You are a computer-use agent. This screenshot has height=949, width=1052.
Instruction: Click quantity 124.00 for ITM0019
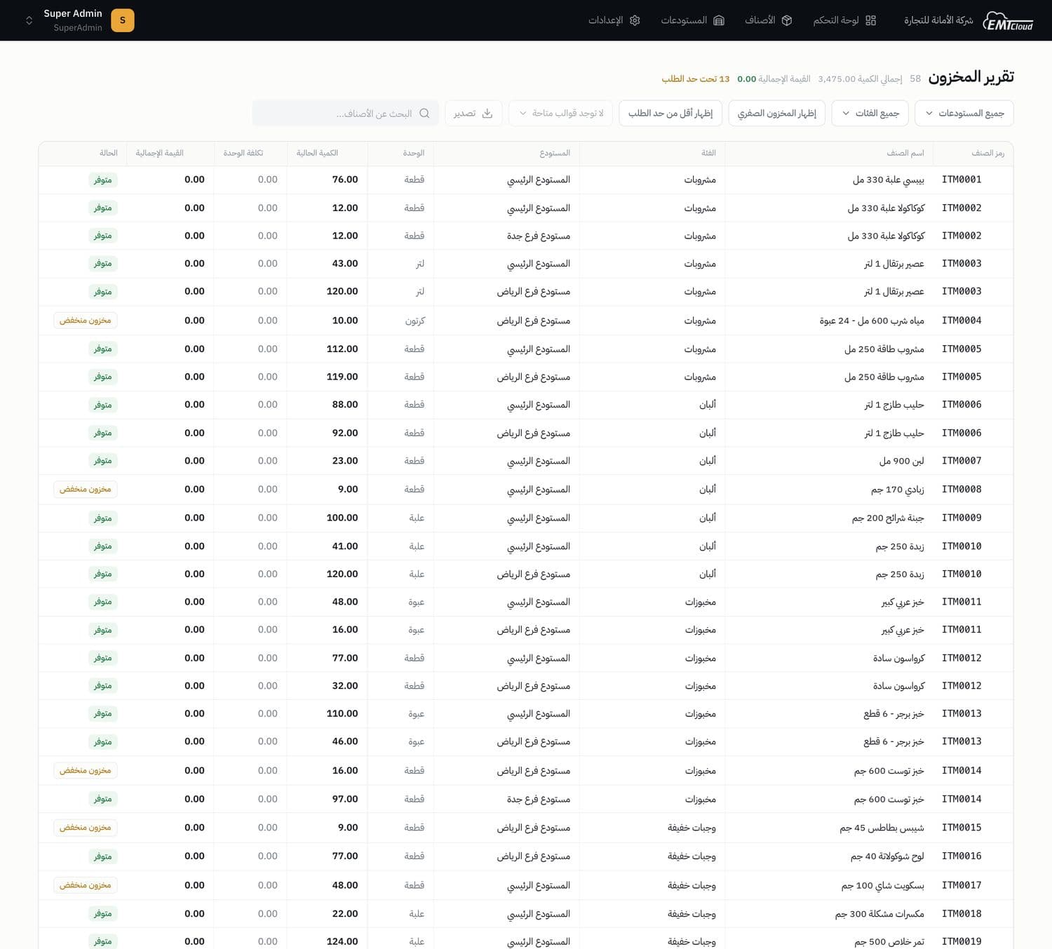click(x=342, y=941)
